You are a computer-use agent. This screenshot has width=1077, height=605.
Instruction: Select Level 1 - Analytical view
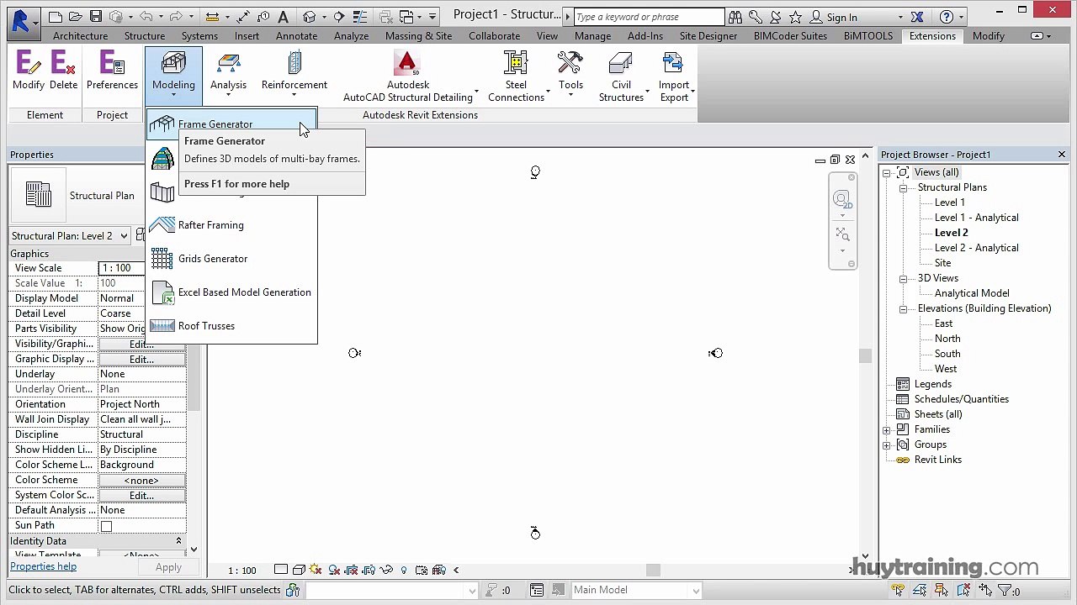point(976,218)
